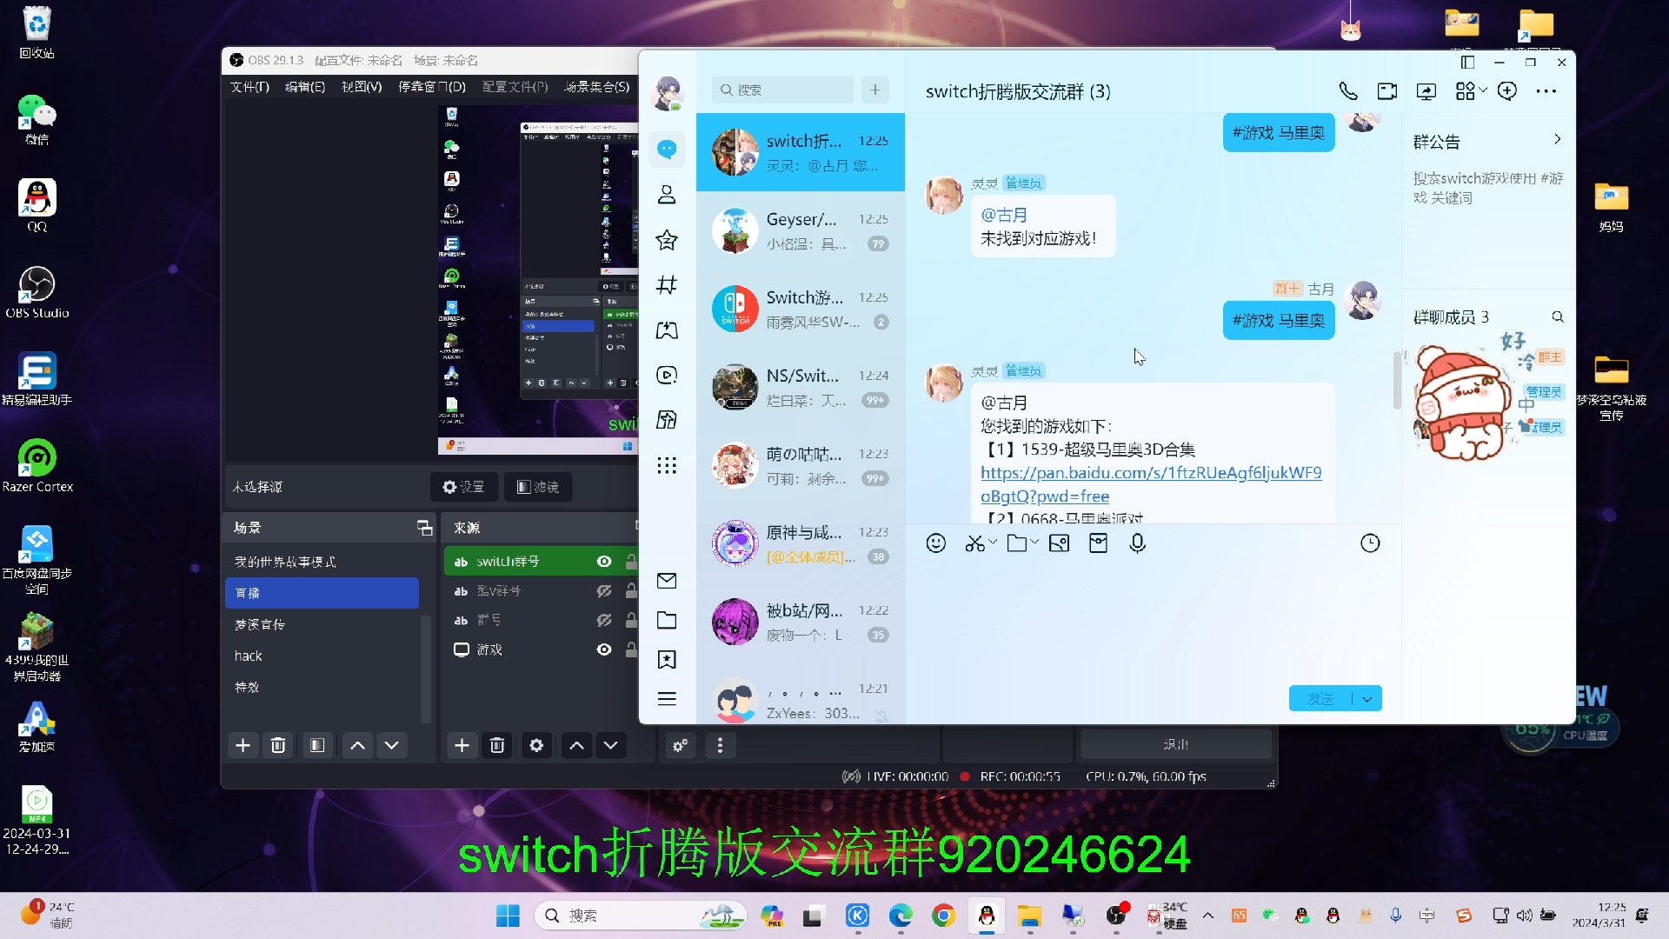Select 直播 scene in OBS scenes list
The image size is (1669, 939).
pos(322,593)
